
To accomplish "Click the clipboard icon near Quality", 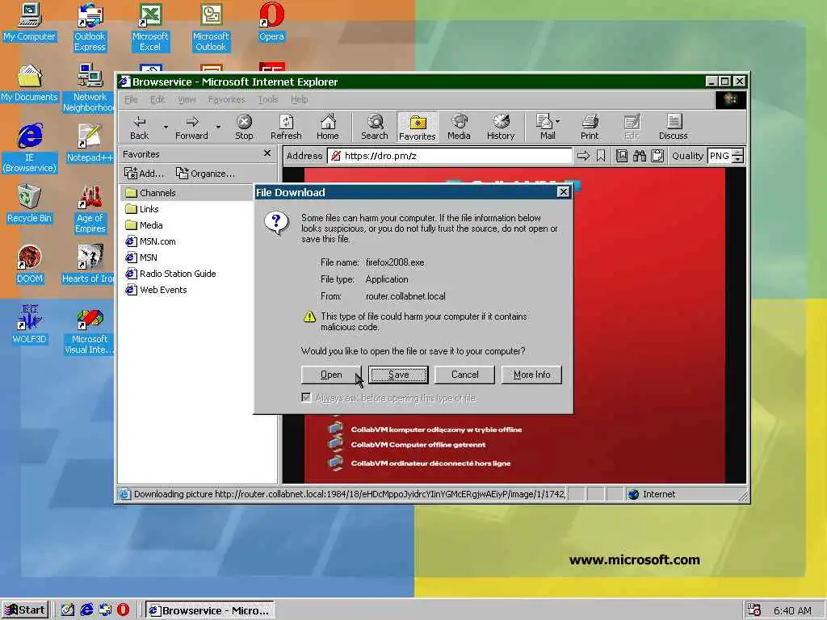I will pyautogui.click(x=657, y=156).
